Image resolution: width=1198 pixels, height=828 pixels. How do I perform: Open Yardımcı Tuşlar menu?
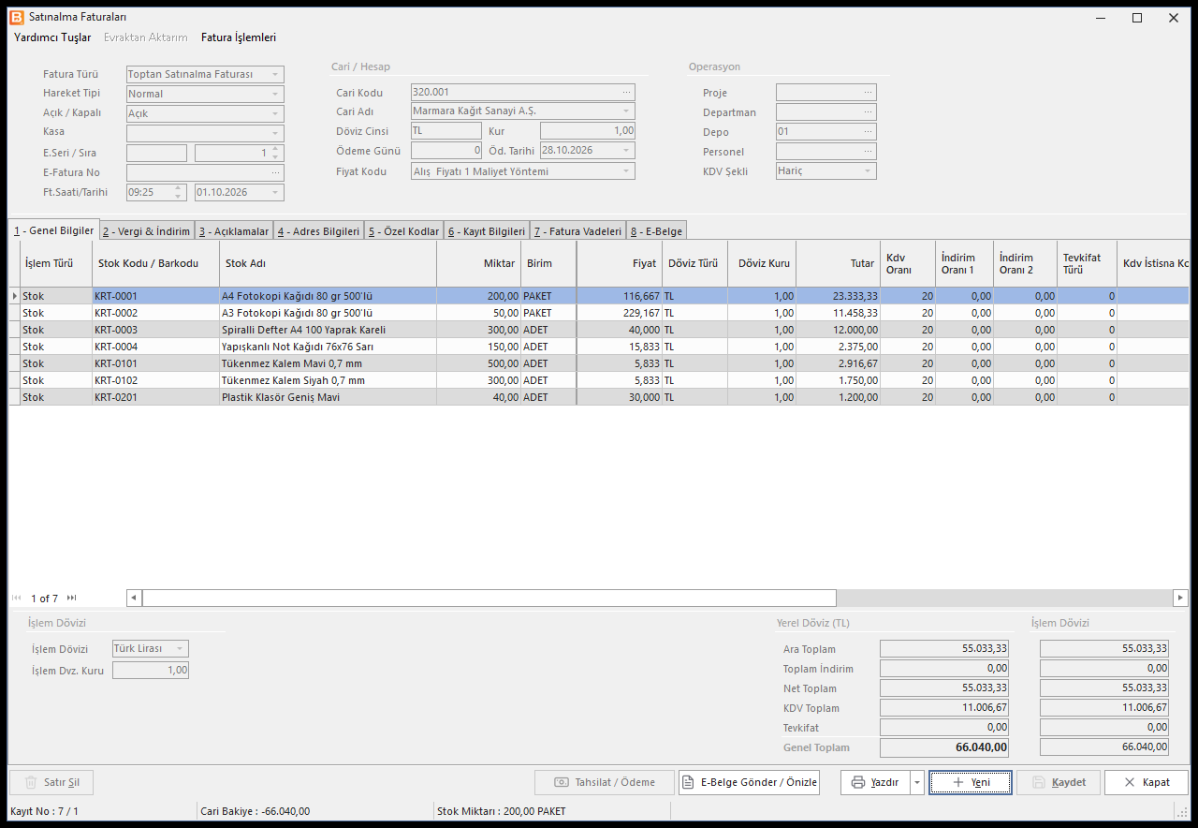(x=52, y=37)
